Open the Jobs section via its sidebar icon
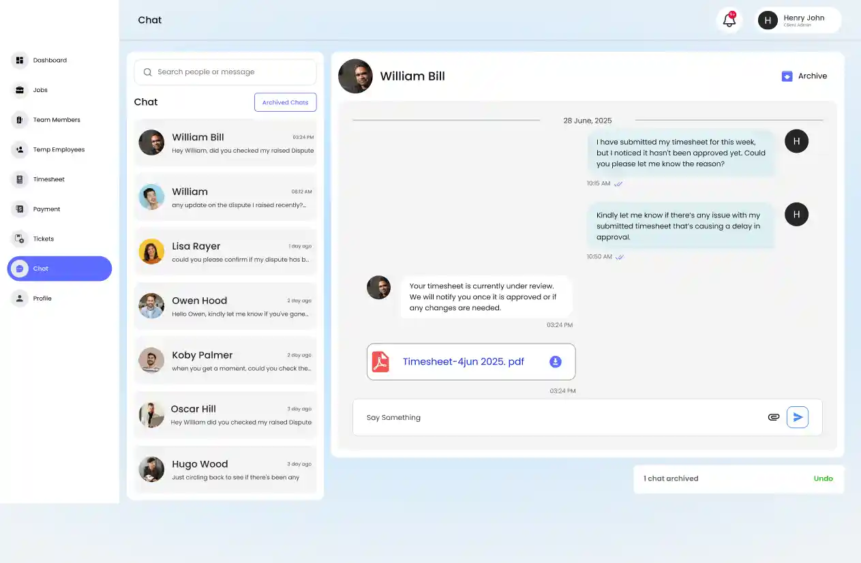The image size is (861, 563). pyautogui.click(x=19, y=89)
